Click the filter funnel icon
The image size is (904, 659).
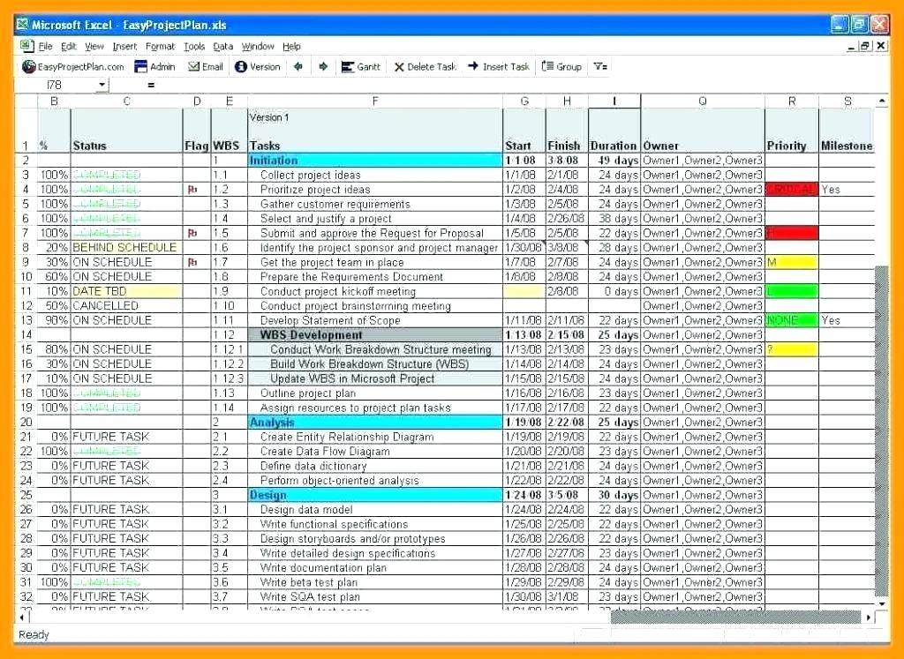[600, 67]
